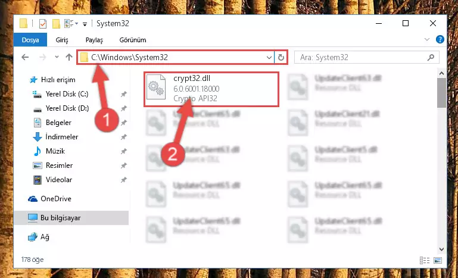Image resolution: width=458 pixels, height=278 pixels.
Task: Click the Back navigation arrow
Action: pos(25,57)
